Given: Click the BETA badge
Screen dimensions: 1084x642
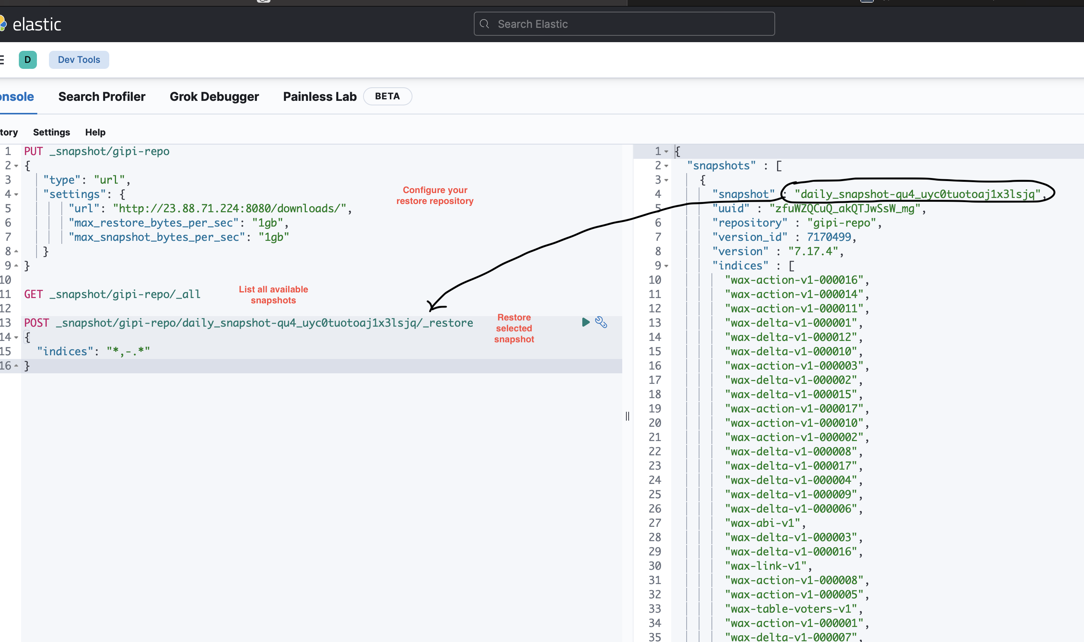Looking at the screenshot, I should 388,96.
